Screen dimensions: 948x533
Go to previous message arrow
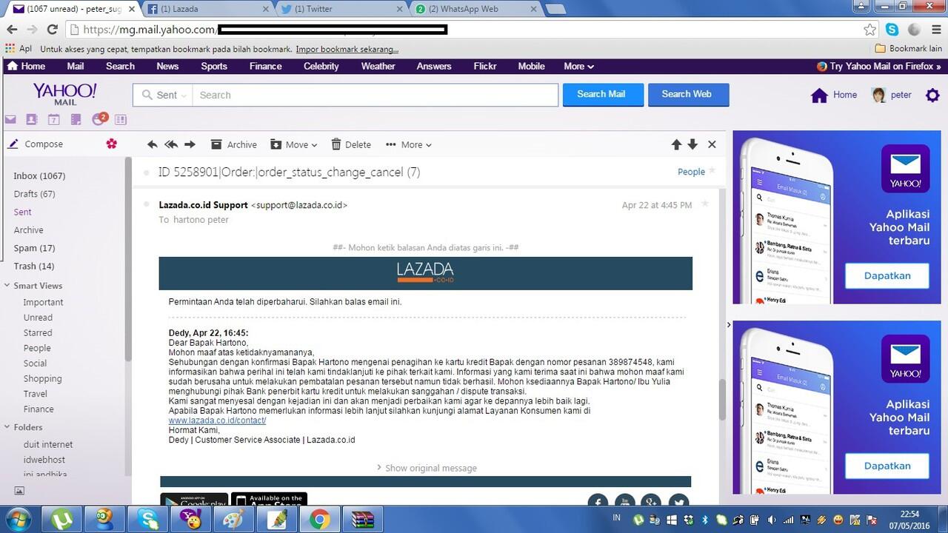tap(676, 144)
